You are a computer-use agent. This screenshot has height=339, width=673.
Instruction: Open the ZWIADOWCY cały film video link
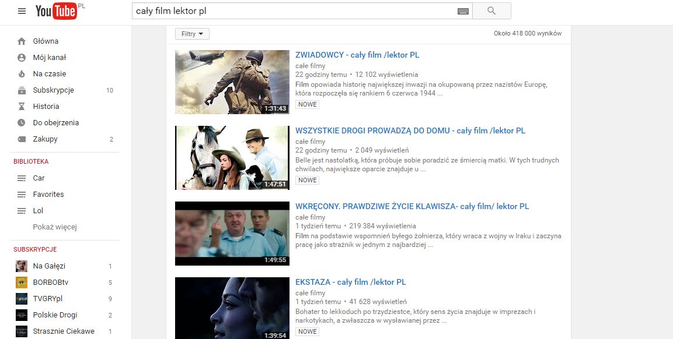pos(357,54)
